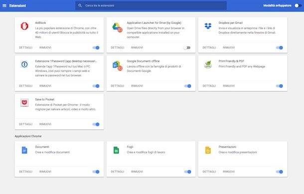This screenshot has width=304, height=194.
Task: Click the 'Applicazioni Chrome' section heading
Action: 28,136
